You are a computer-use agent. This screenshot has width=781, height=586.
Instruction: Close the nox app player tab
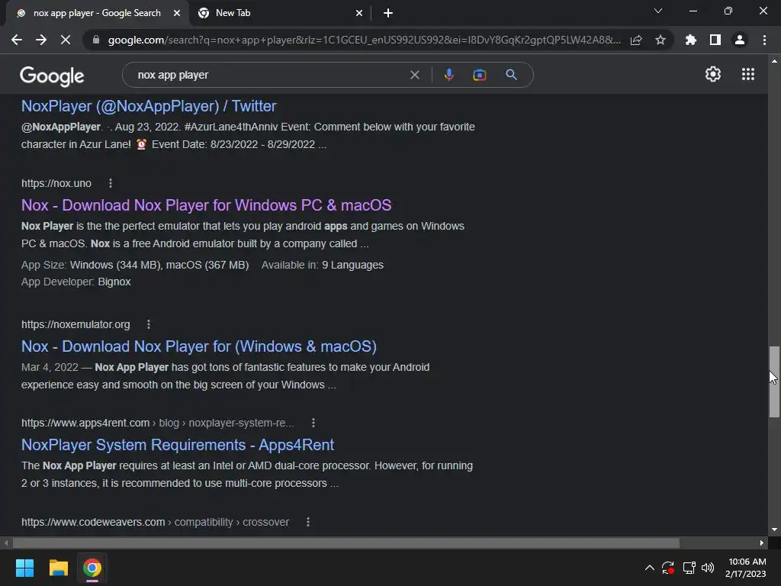click(x=177, y=13)
